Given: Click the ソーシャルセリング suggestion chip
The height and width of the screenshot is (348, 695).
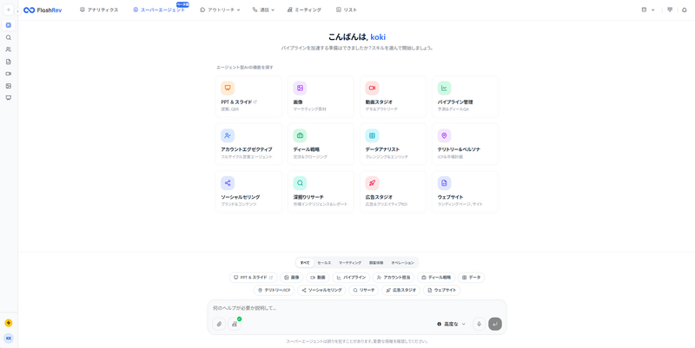Looking at the screenshot, I should click(x=321, y=290).
